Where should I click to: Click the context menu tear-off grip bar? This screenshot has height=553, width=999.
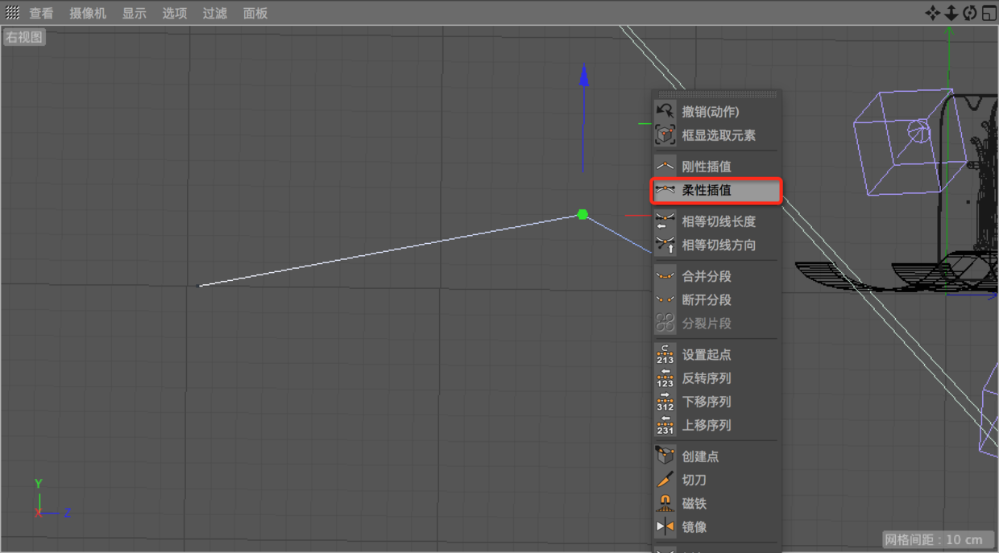coord(716,94)
